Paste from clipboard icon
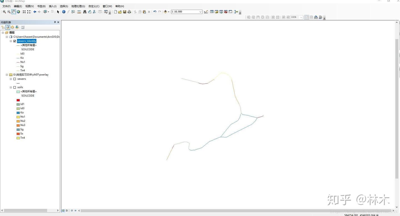The height and width of the screenshot is (216, 400). click(144, 12)
